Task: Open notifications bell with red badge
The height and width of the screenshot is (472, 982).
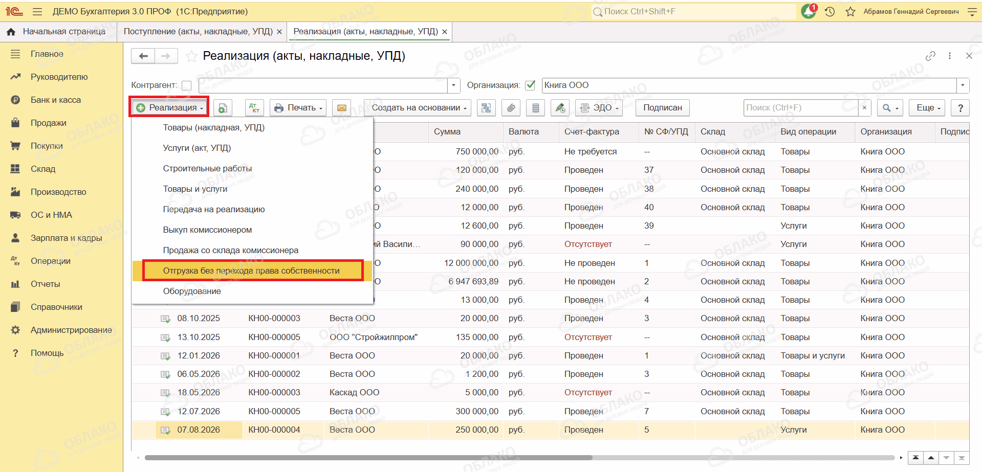Action: pyautogui.click(x=809, y=11)
